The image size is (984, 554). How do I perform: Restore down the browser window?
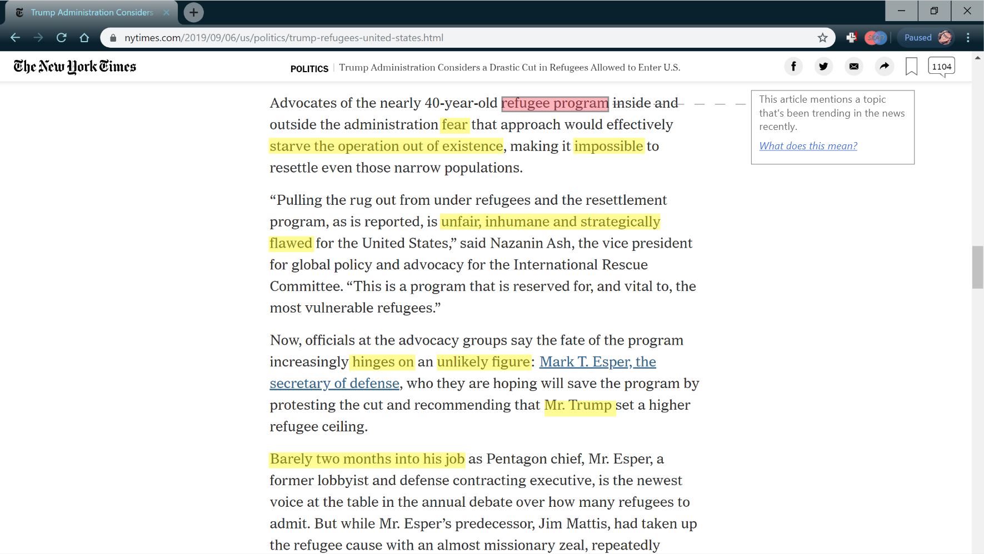click(x=934, y=11)
